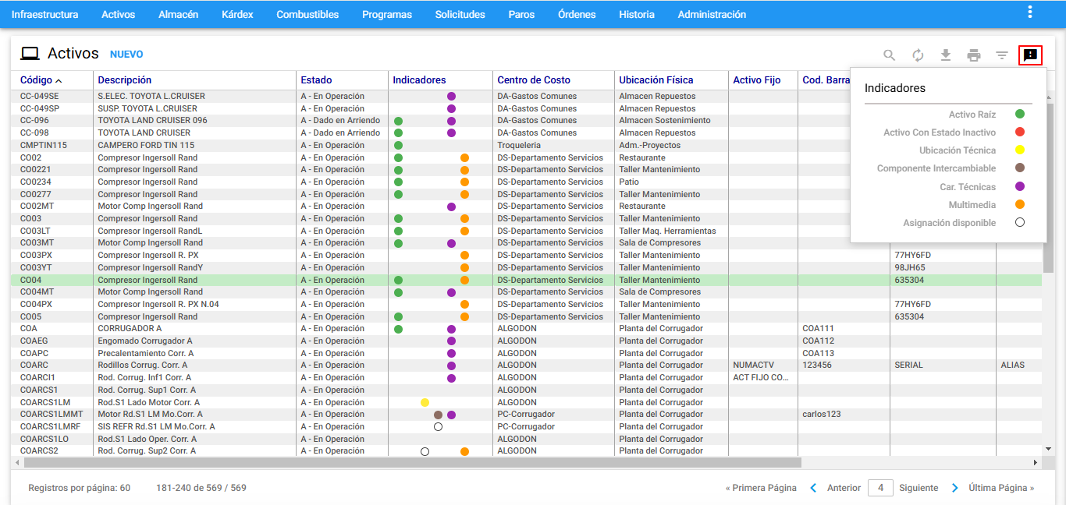Open the Solicitudes menu

tap(460, 15)
